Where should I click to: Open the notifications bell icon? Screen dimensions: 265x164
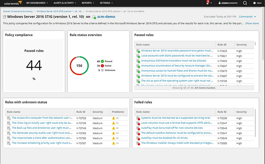pyautogui.click(x=207, y=3)
